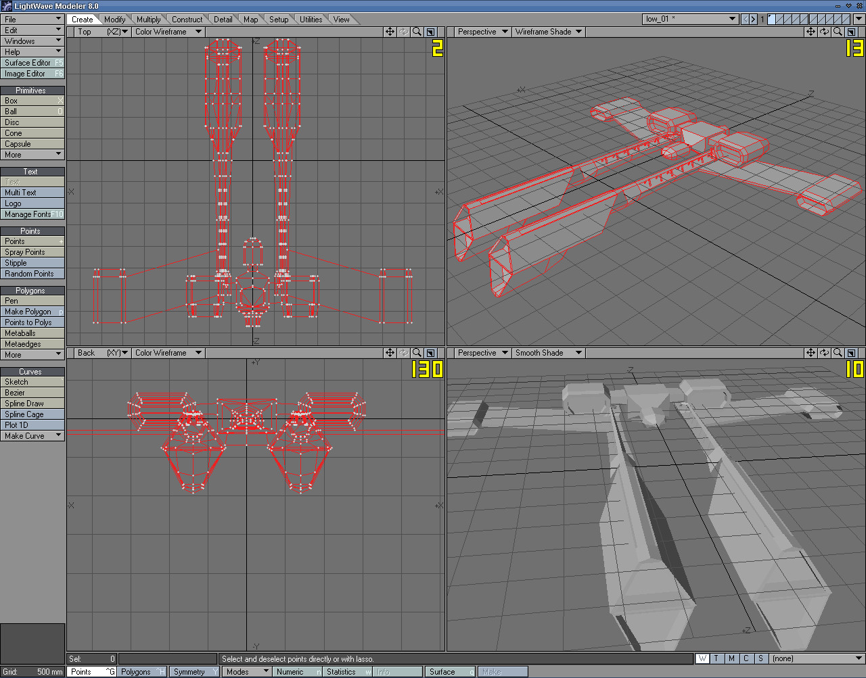Viewport: 866px width, 678px height.
Task: Choose the Spray Points tool
Action: (x=32, y=252)
